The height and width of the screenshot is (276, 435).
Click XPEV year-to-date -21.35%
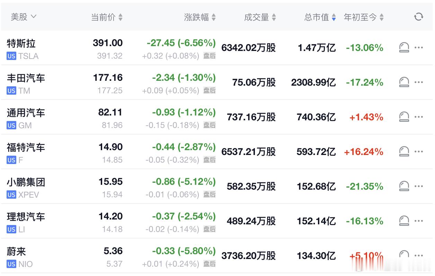click(x=365, y=187)
